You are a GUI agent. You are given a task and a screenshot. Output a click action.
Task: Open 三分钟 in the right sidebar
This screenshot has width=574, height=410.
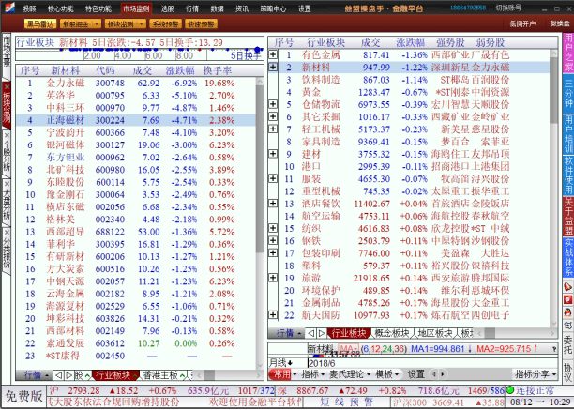pos(568,94)
